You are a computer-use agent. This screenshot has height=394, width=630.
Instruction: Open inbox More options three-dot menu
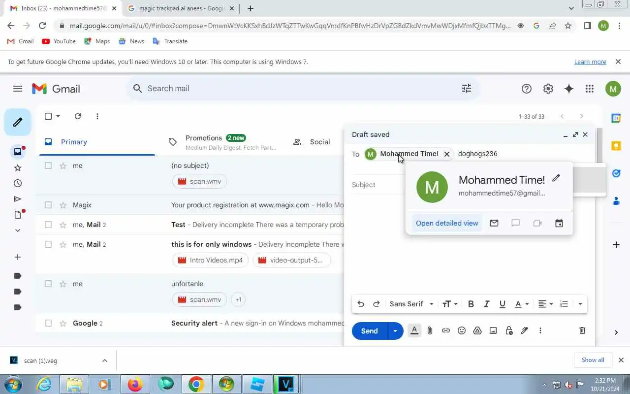pos(97,116)
